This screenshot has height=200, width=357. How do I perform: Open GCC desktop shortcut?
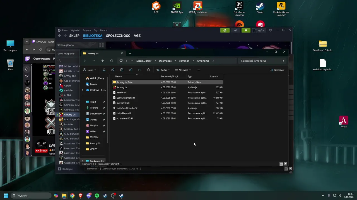(x=156, y=7)
